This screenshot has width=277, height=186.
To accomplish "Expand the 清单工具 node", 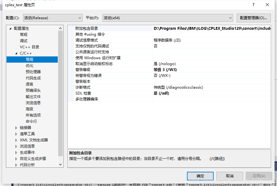I will (16, 134).
